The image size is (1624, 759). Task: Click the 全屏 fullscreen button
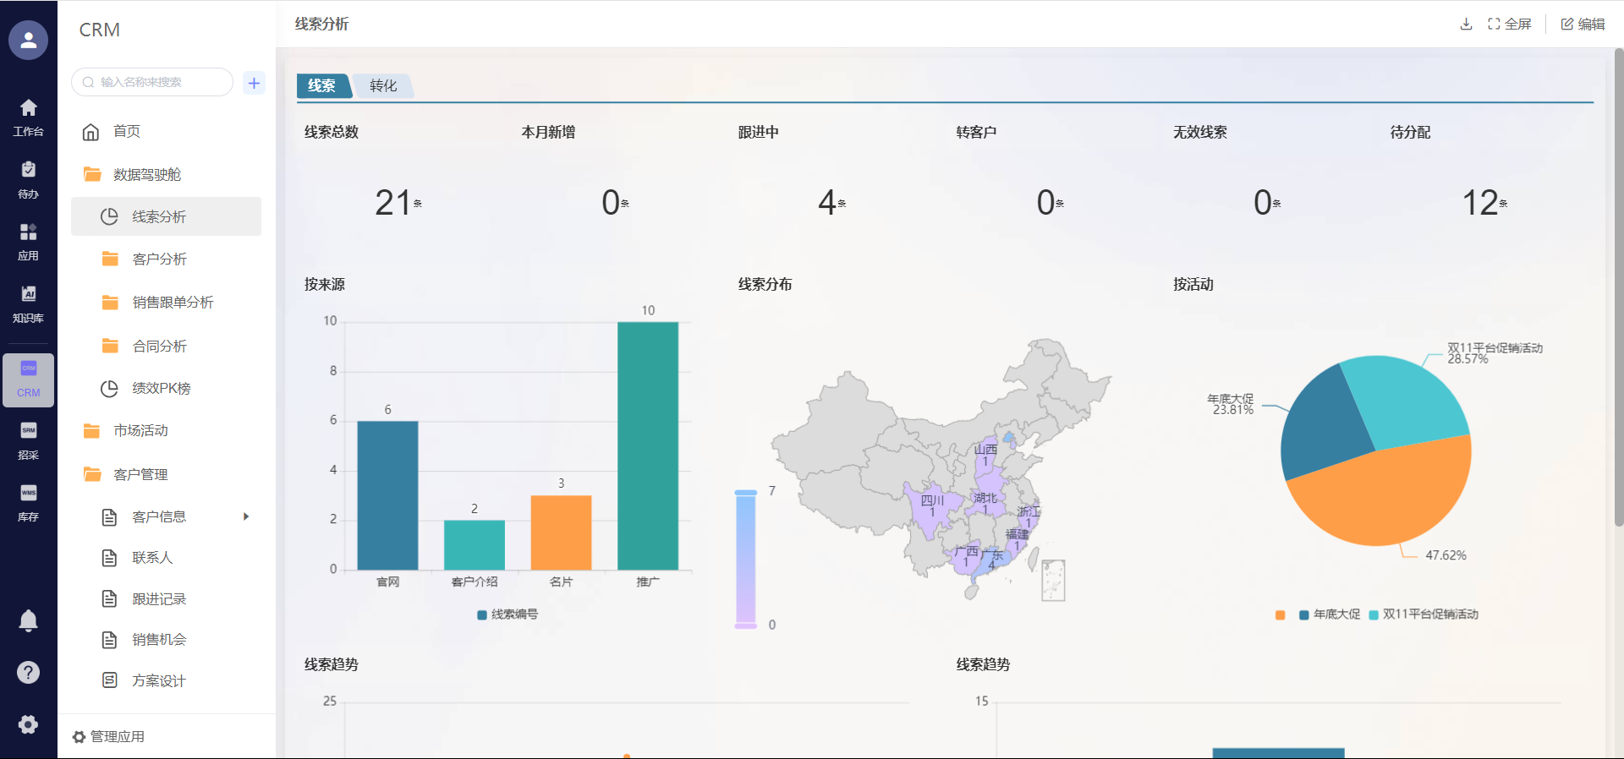1510,24
